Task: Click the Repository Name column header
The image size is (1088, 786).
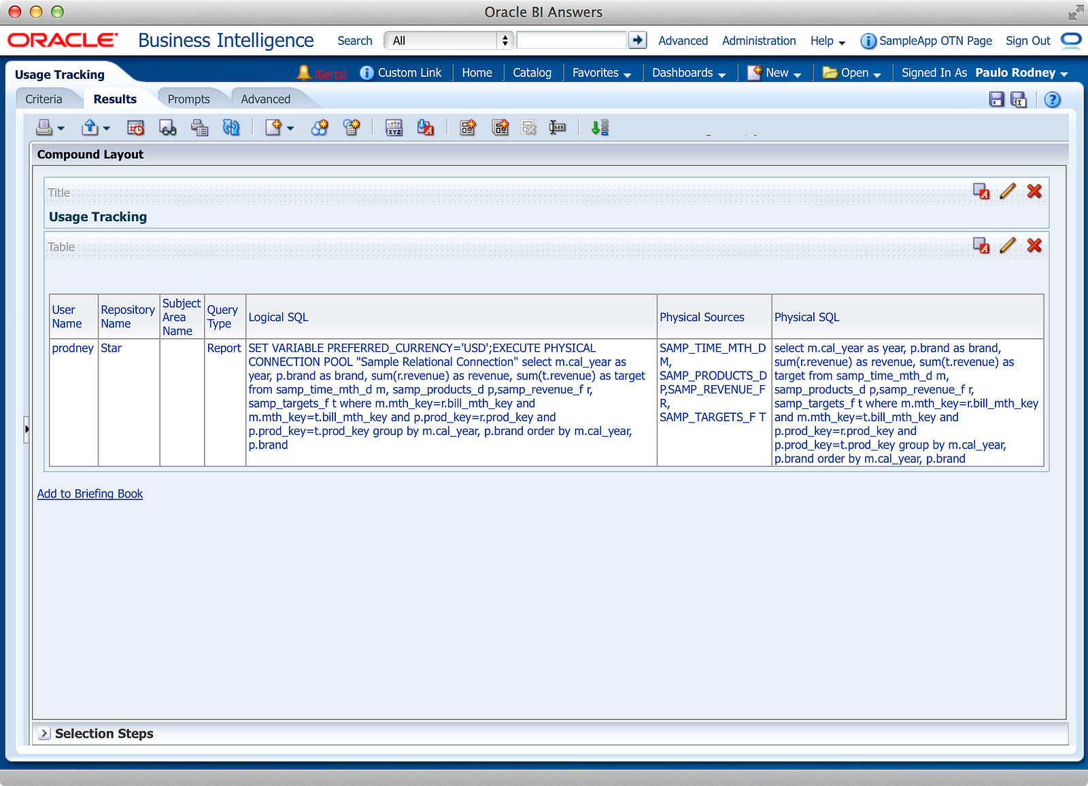Action: pyautogui.click(x=129, y=317)
